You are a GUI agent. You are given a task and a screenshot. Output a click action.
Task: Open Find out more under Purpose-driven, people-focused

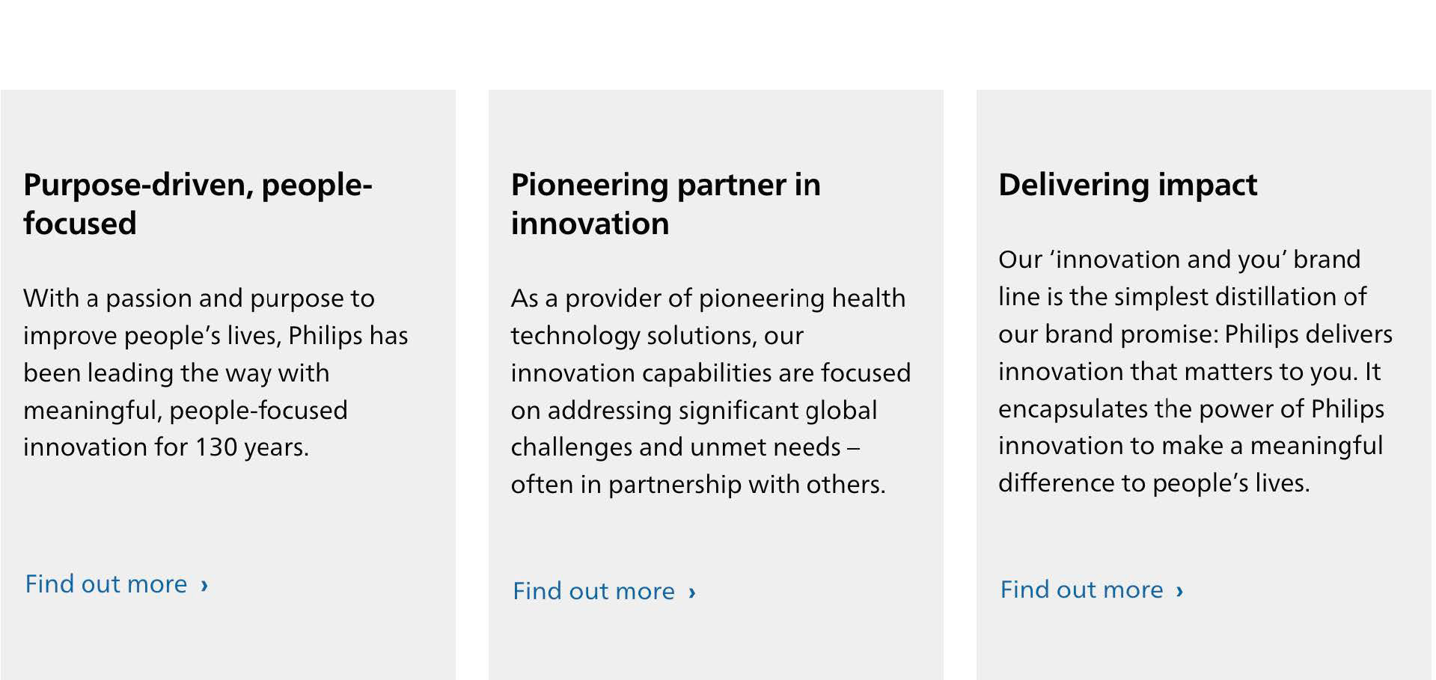click(x=106, y=584)
